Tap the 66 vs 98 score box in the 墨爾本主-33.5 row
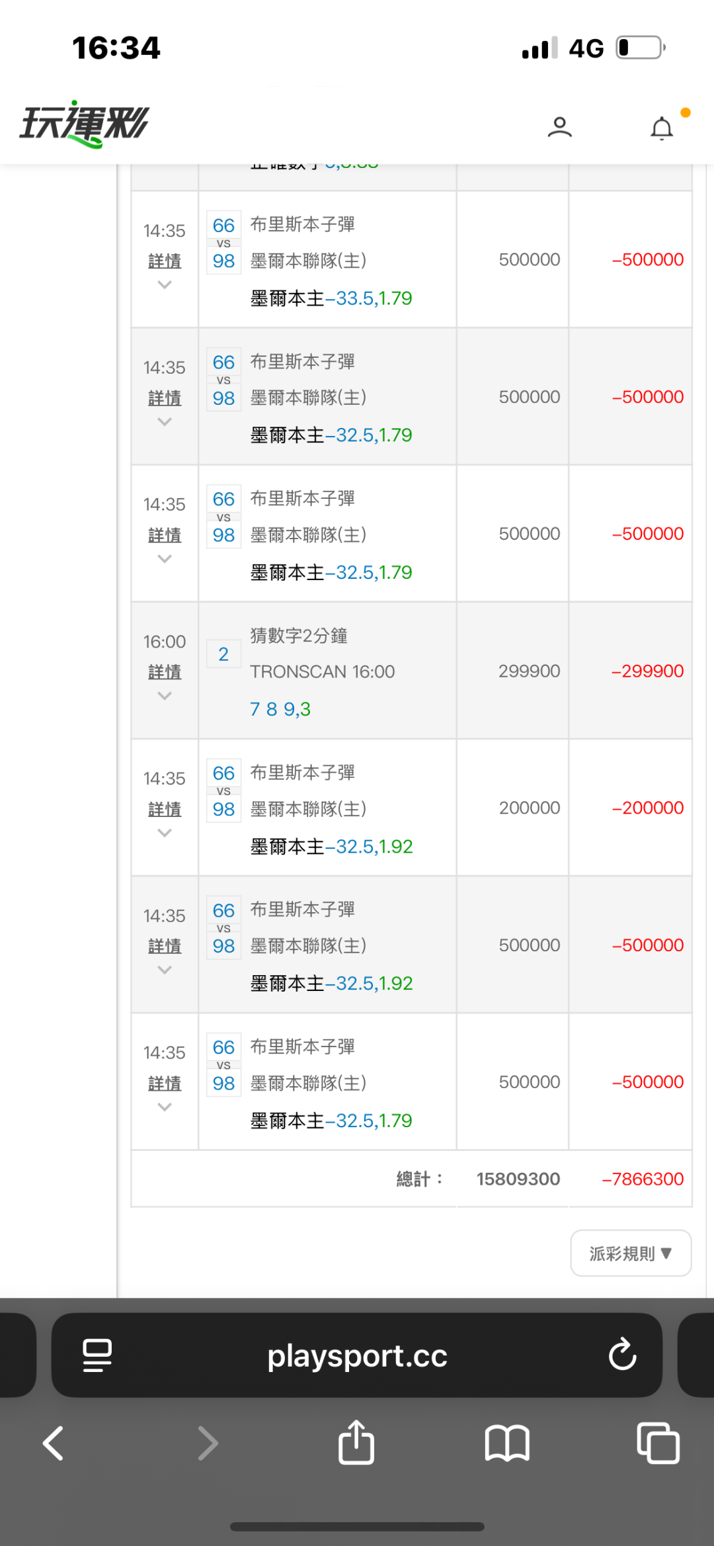Image resolution: width=714 pixels, height=1546 pixels. coord(223,243)
